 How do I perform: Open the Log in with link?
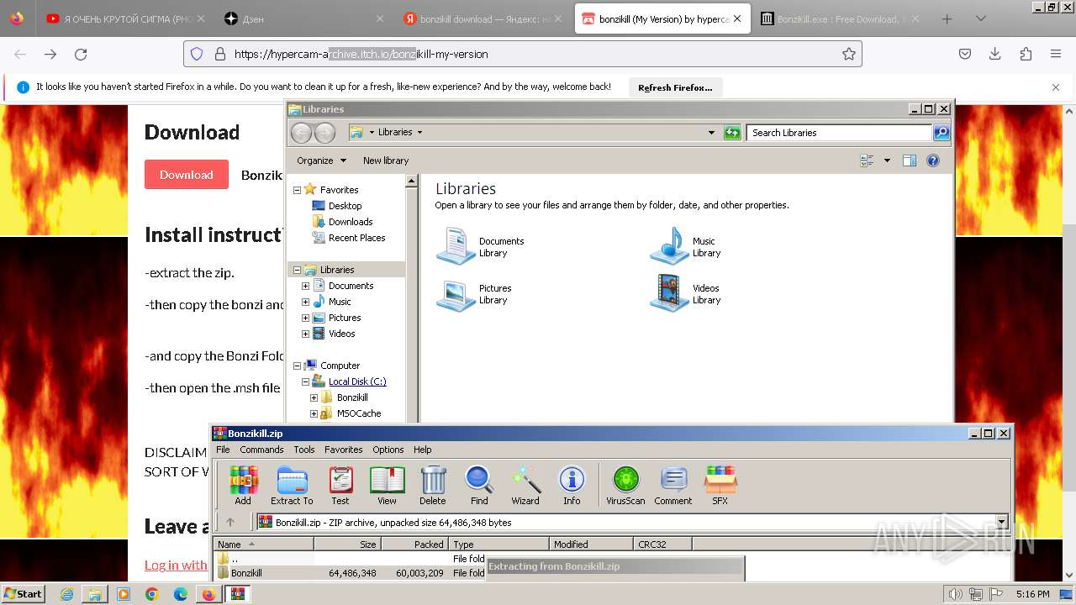[176, 565]
